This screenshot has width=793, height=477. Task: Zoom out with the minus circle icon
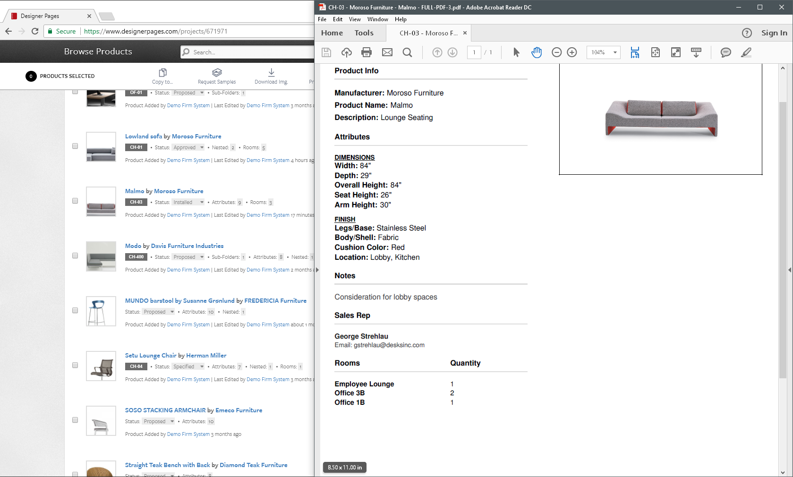pos(557,52)
